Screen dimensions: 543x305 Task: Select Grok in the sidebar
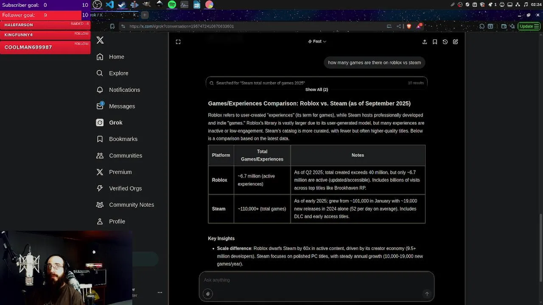109,122
